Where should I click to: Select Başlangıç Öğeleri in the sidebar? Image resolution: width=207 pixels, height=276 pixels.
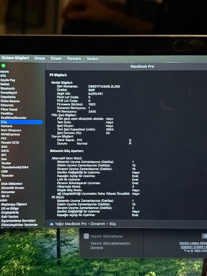(x=14, y=204)
